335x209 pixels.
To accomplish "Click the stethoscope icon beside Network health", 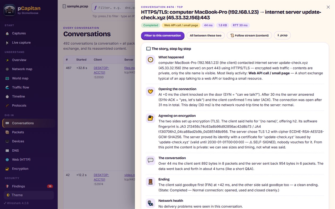I will pos(151,203).
